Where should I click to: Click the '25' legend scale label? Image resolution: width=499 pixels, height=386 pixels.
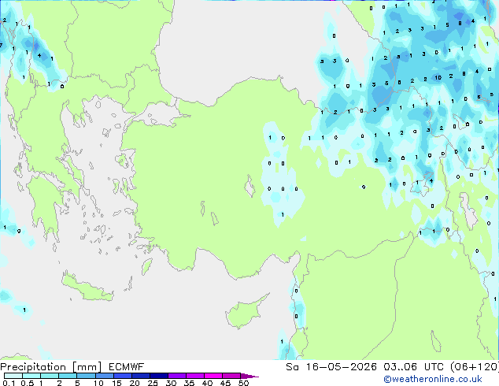(x=153, y=383)
